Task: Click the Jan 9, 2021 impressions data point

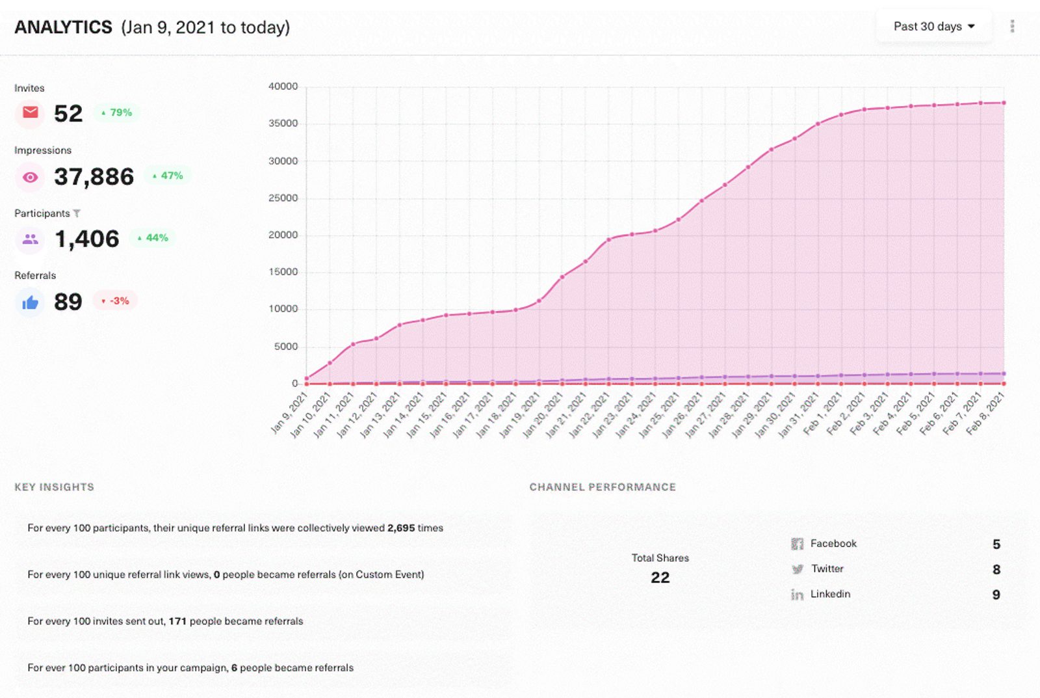Action: pos(307,378)
